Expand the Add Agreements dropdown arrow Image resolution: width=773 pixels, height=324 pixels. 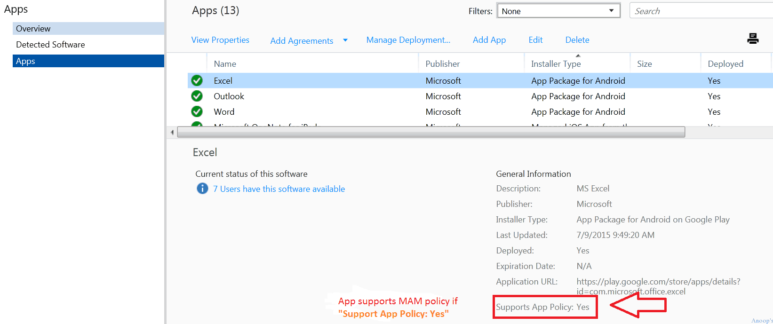345,40
